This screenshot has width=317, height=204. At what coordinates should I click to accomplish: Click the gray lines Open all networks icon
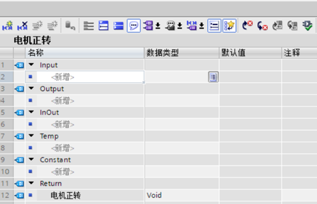point(89,26)
